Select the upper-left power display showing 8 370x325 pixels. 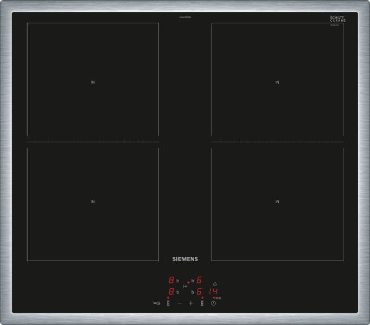coord(171,280)
